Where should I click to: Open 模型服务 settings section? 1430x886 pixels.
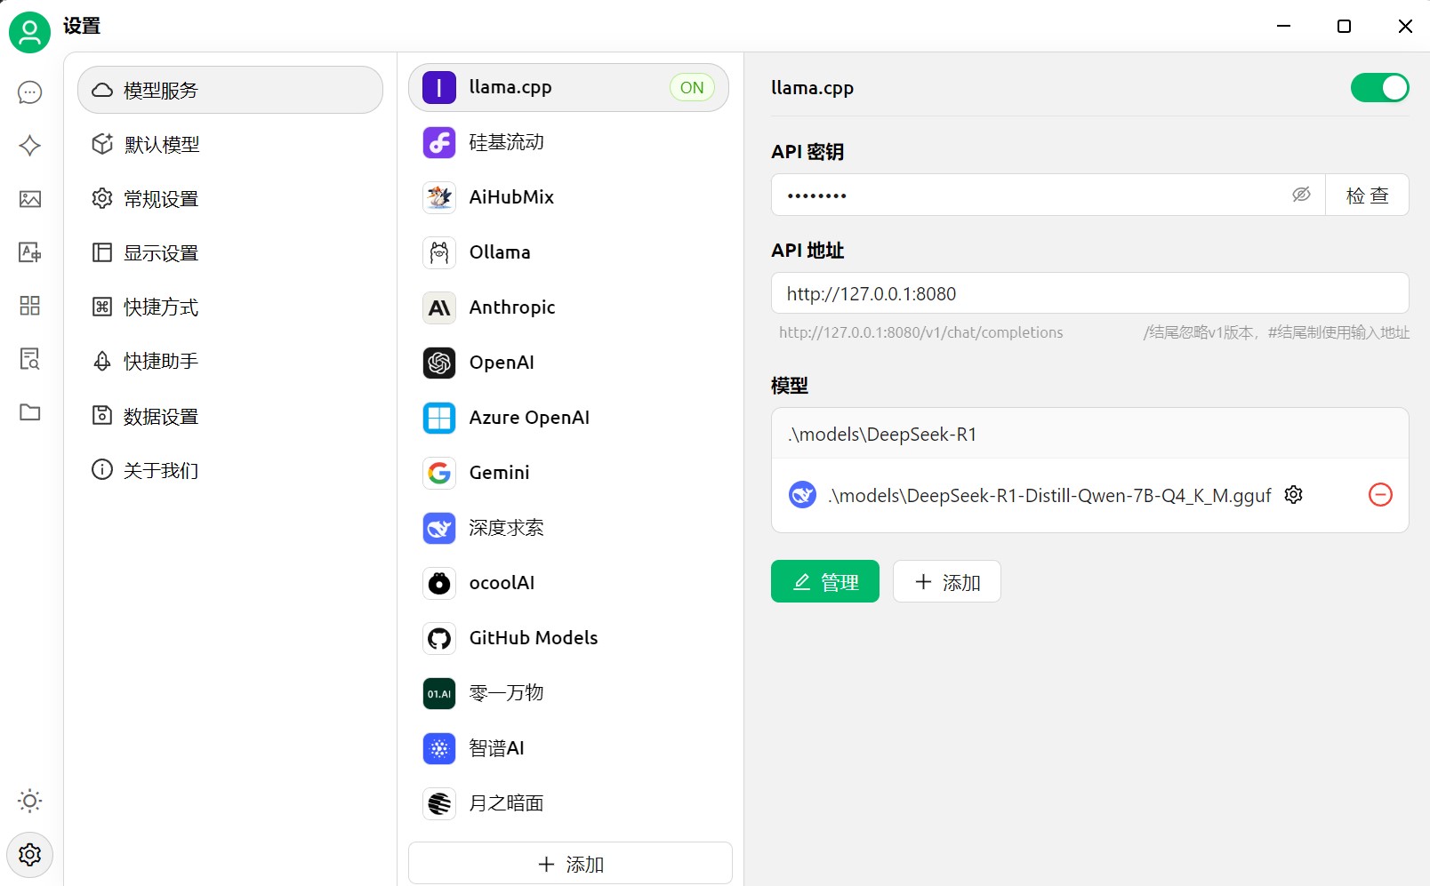(230, 90)
